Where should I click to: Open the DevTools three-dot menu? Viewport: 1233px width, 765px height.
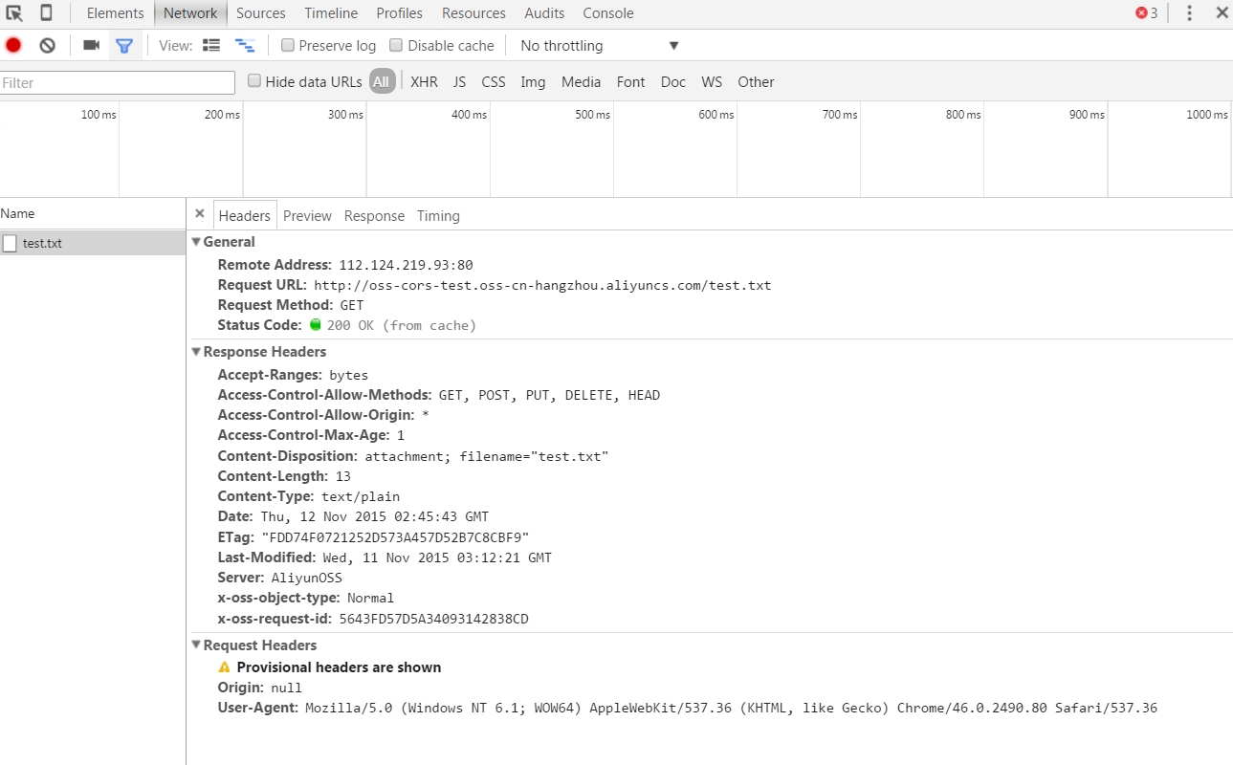pyautogui.click(x=1189, y=13)
